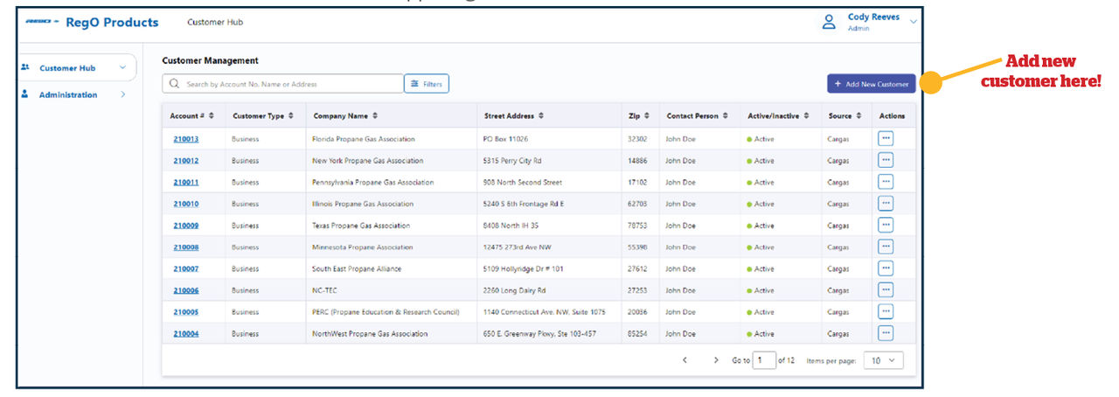1119x397 pixels.
Task: Click the zip code 32302
Action: pyautogui.click(x=637, y=139)
